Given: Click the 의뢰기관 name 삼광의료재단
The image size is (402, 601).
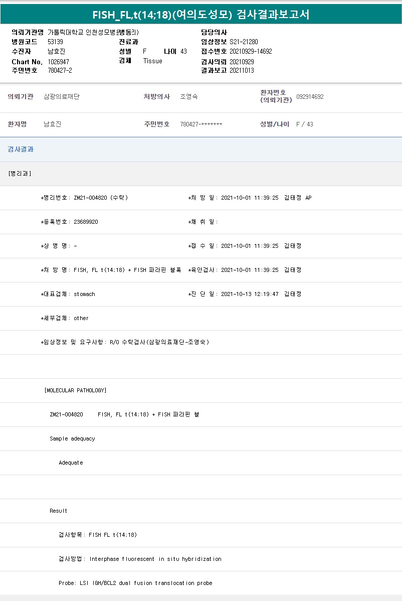Looking at the screenshot, I should pyautogui.click(x=62, y=97).
